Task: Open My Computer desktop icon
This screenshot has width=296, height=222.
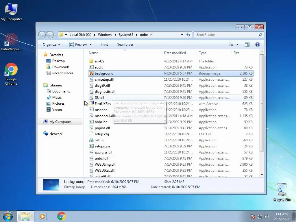Action: [x=11, y=12]
